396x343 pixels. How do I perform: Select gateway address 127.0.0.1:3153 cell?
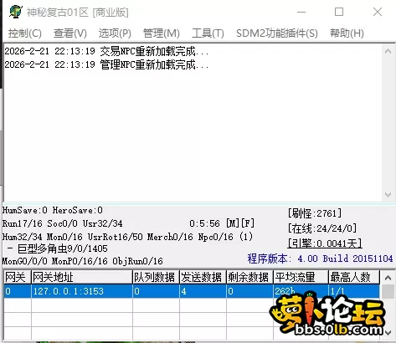coord(82,291)
